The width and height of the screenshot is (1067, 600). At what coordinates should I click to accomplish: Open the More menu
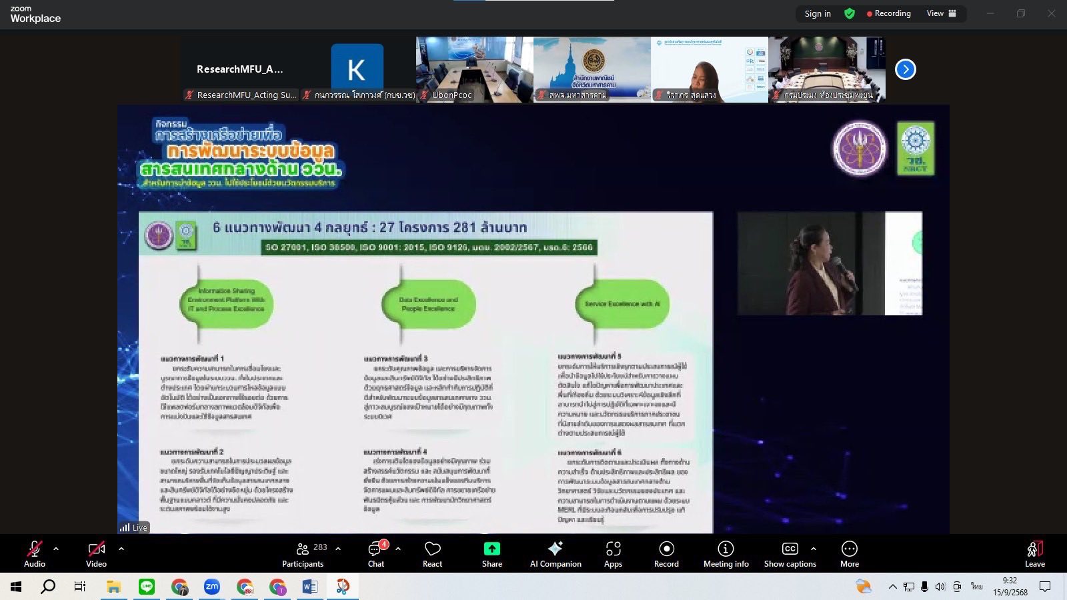(x=849, y=553)
